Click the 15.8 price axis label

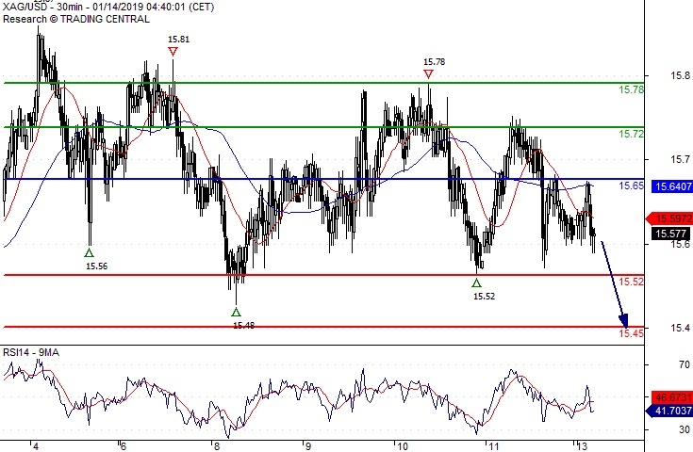[680, 75]
